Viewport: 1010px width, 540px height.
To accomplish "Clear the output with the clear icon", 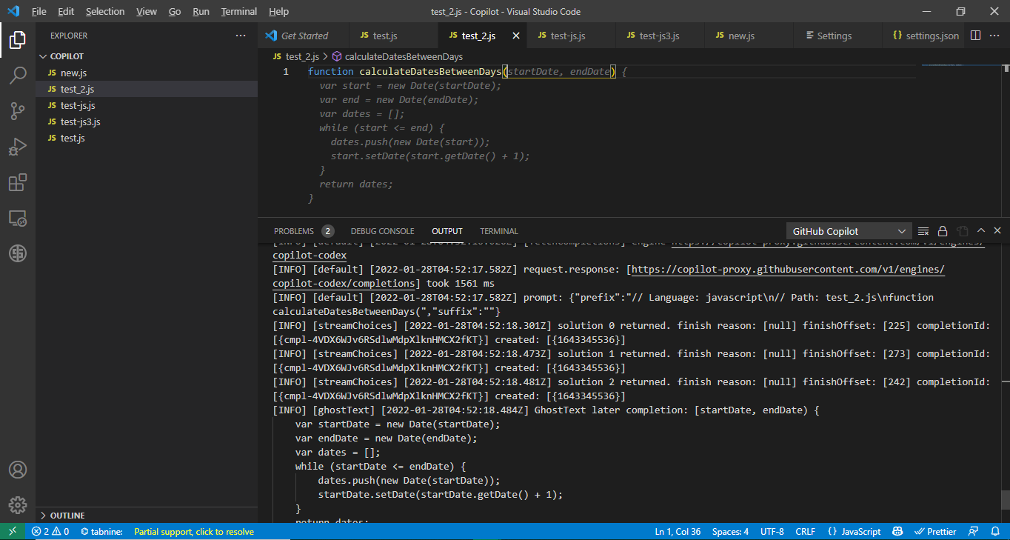I will [923, 231].
